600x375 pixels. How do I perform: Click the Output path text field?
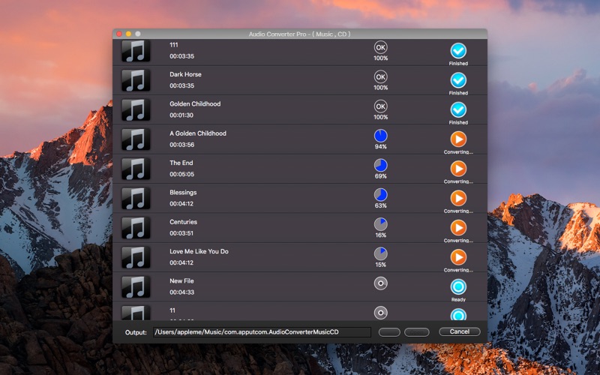point(262,332)
